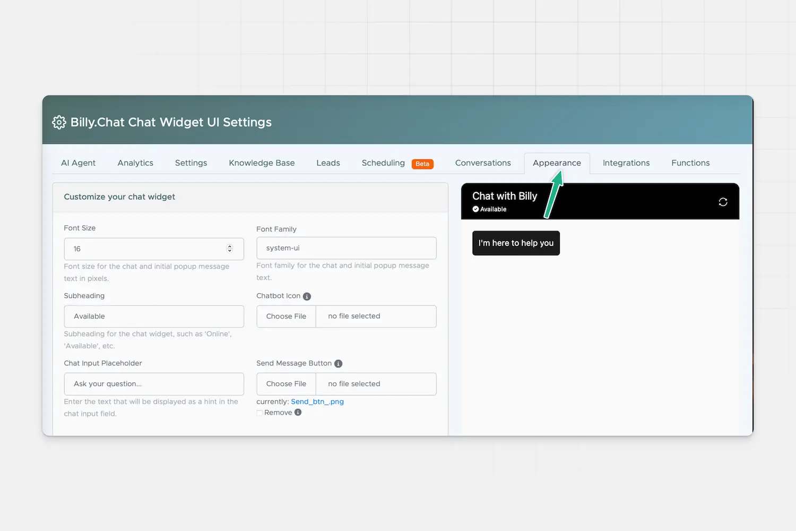Click the 'Customize your chat widget' heading
Viewport: 796px width, 531px height.
(119, 197)
